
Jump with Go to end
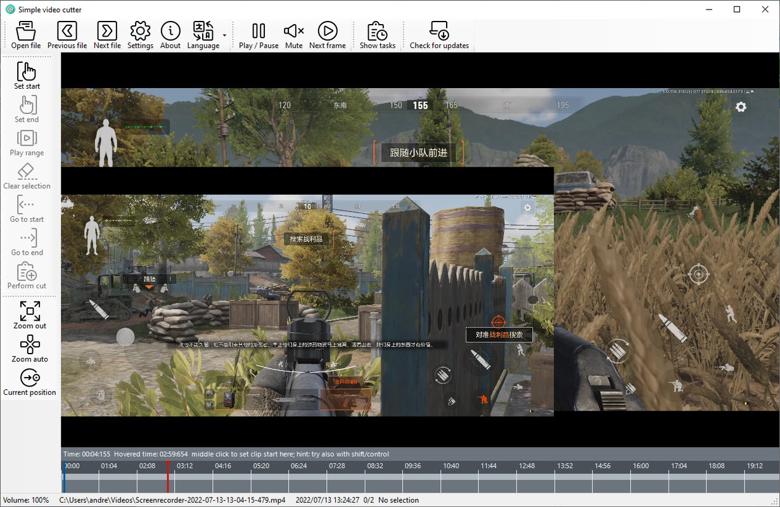click(27, 242)
